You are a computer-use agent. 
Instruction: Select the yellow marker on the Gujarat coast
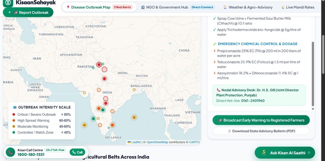[84, 92]
